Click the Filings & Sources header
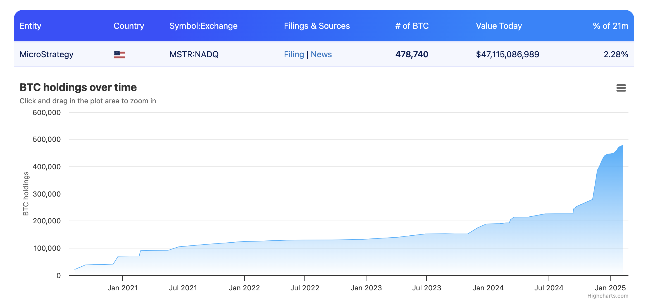Viewport: 648px width, 306px height. pyautogui.click(x=317, y=26)
